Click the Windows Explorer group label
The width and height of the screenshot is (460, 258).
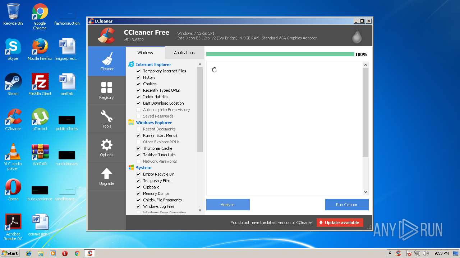154,123
